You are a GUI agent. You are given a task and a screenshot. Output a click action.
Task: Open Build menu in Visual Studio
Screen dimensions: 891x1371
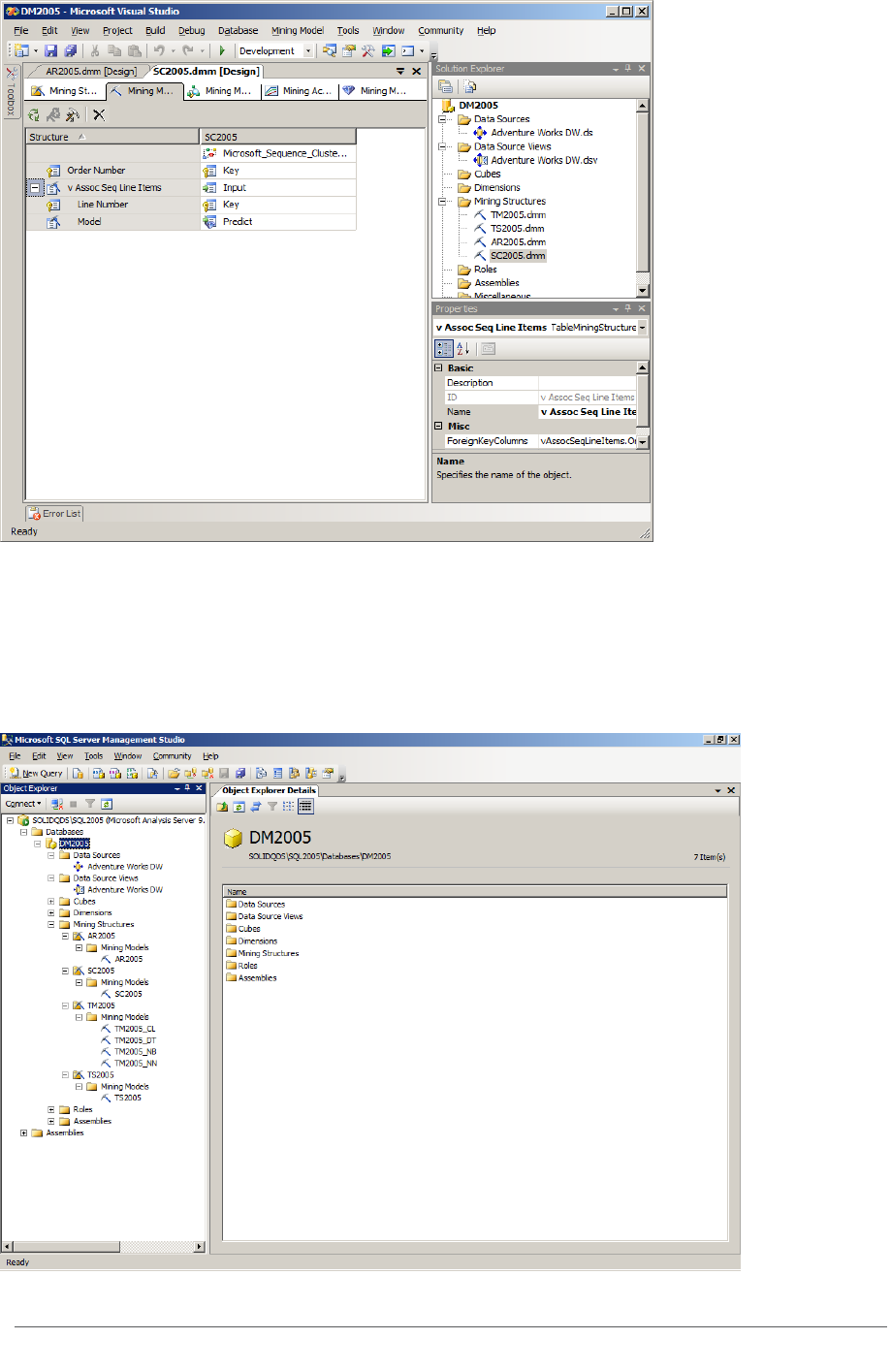point(155,31)
